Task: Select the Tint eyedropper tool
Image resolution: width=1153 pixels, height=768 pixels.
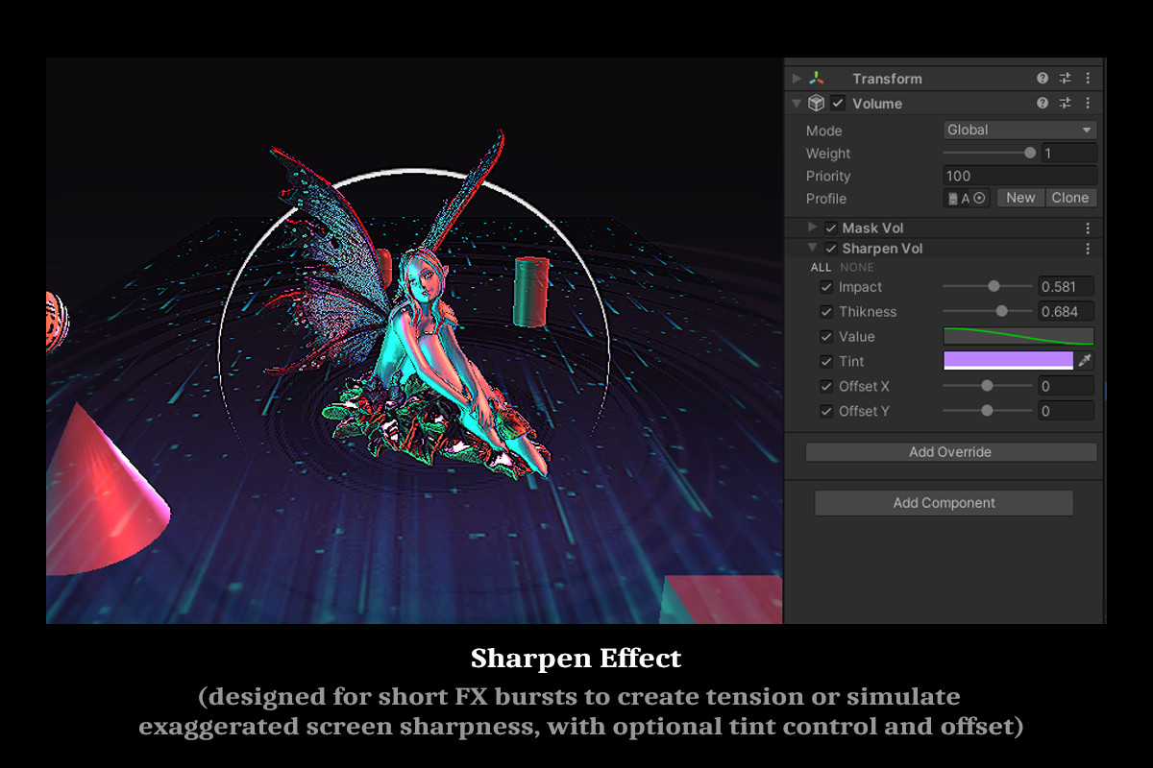Action: coord(1087,360)
